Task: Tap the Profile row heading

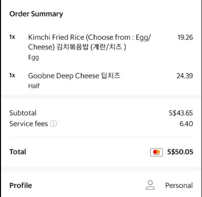Action: point(21,186)
